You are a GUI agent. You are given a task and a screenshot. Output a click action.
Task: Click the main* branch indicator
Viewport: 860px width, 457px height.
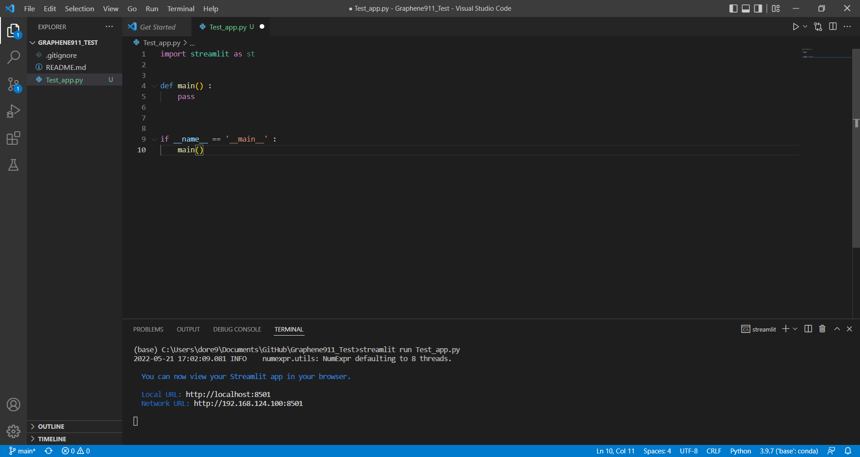coord(22,451)
